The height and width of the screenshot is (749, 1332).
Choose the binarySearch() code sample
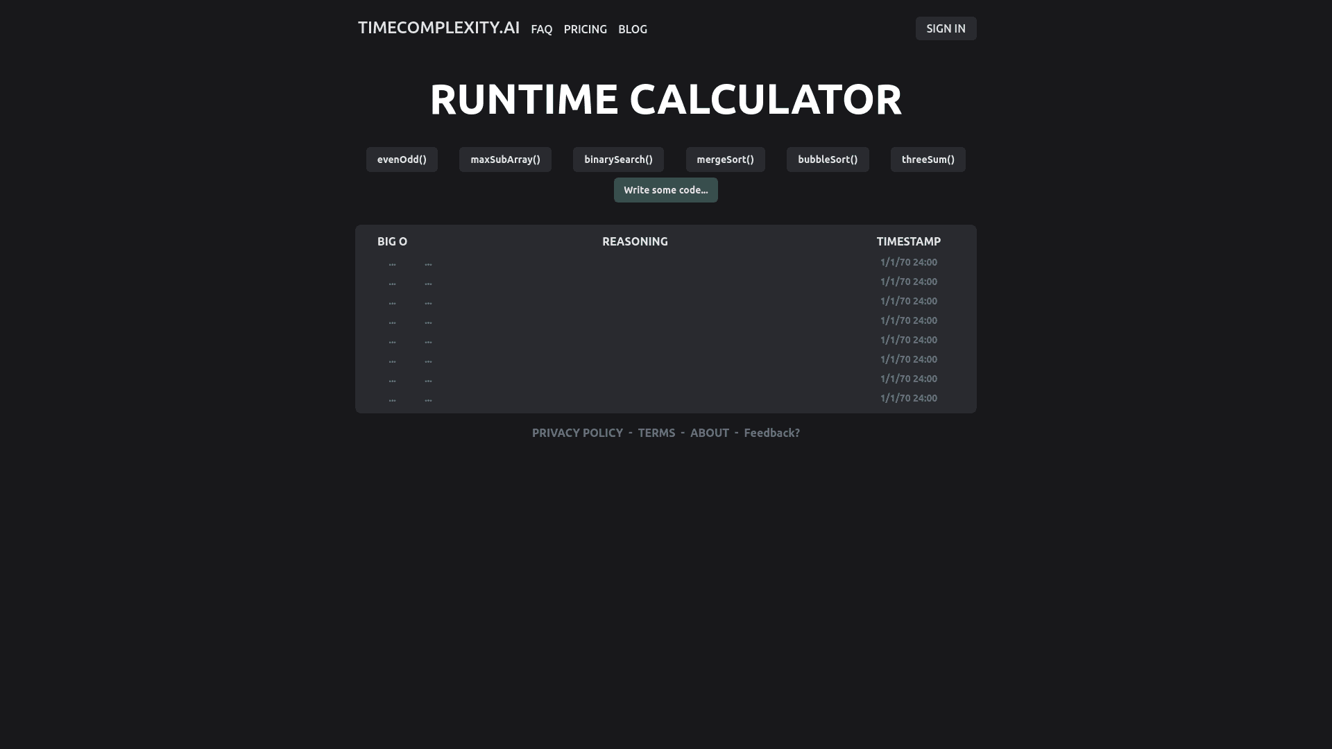pyautogui.click(x=617, y=159)
